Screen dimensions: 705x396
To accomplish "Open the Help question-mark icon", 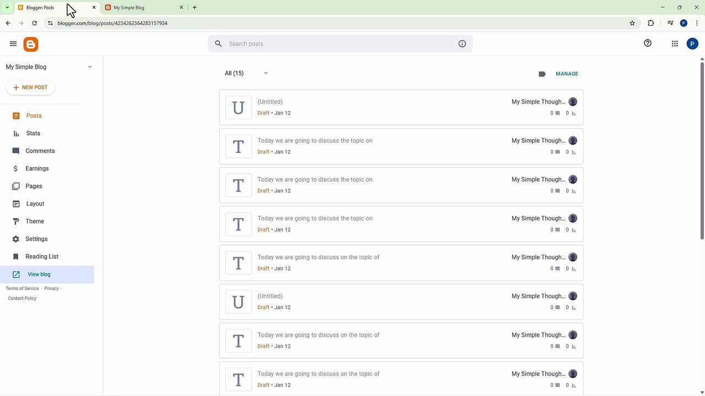I will click(648, 43).
